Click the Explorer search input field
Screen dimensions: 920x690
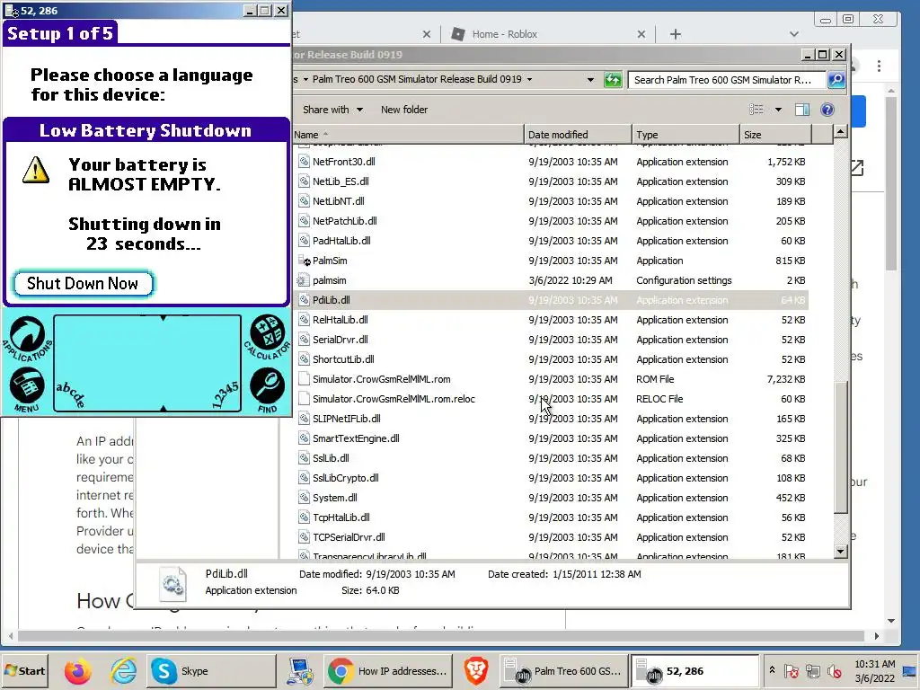(726, 80)
